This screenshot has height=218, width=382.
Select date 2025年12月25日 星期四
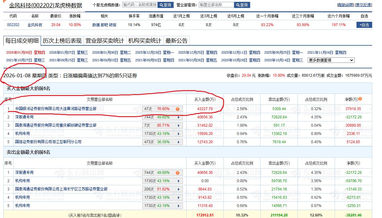198,52
